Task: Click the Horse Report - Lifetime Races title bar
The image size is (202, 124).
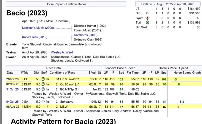Action: coord(66,4)
